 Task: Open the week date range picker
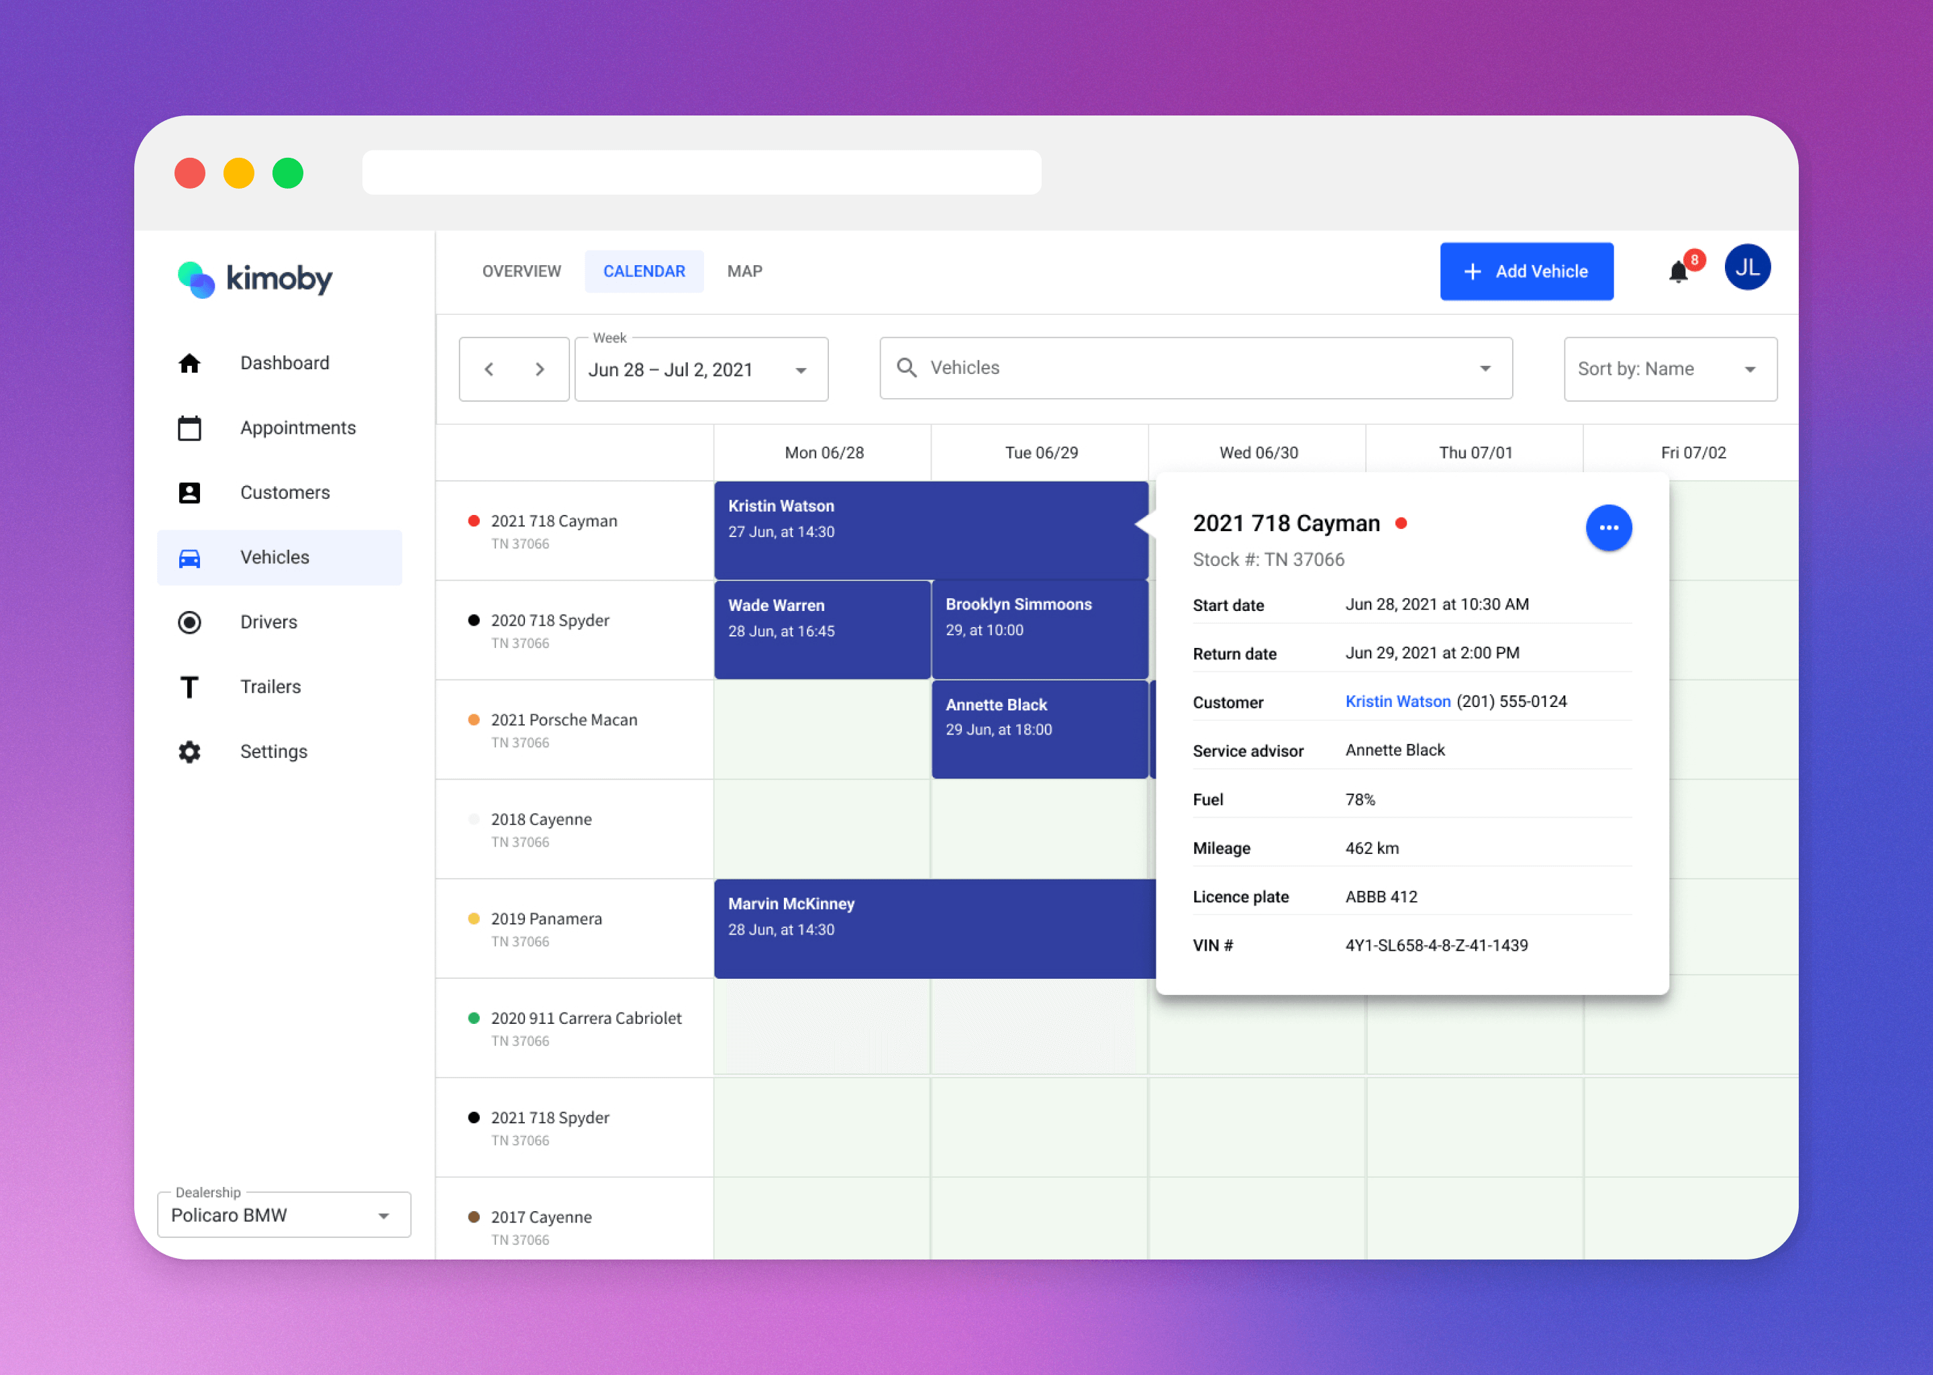click(x=701, y=369)
